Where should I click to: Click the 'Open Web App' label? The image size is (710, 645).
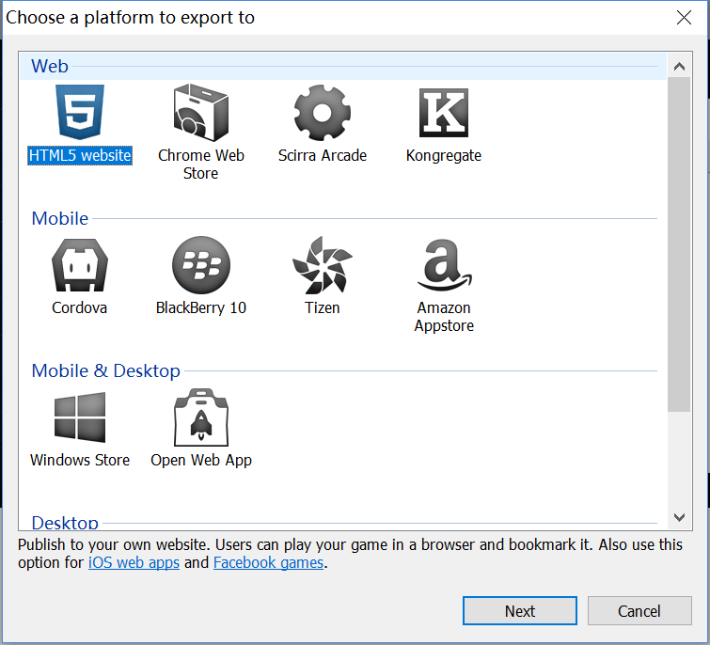point(200,461)
